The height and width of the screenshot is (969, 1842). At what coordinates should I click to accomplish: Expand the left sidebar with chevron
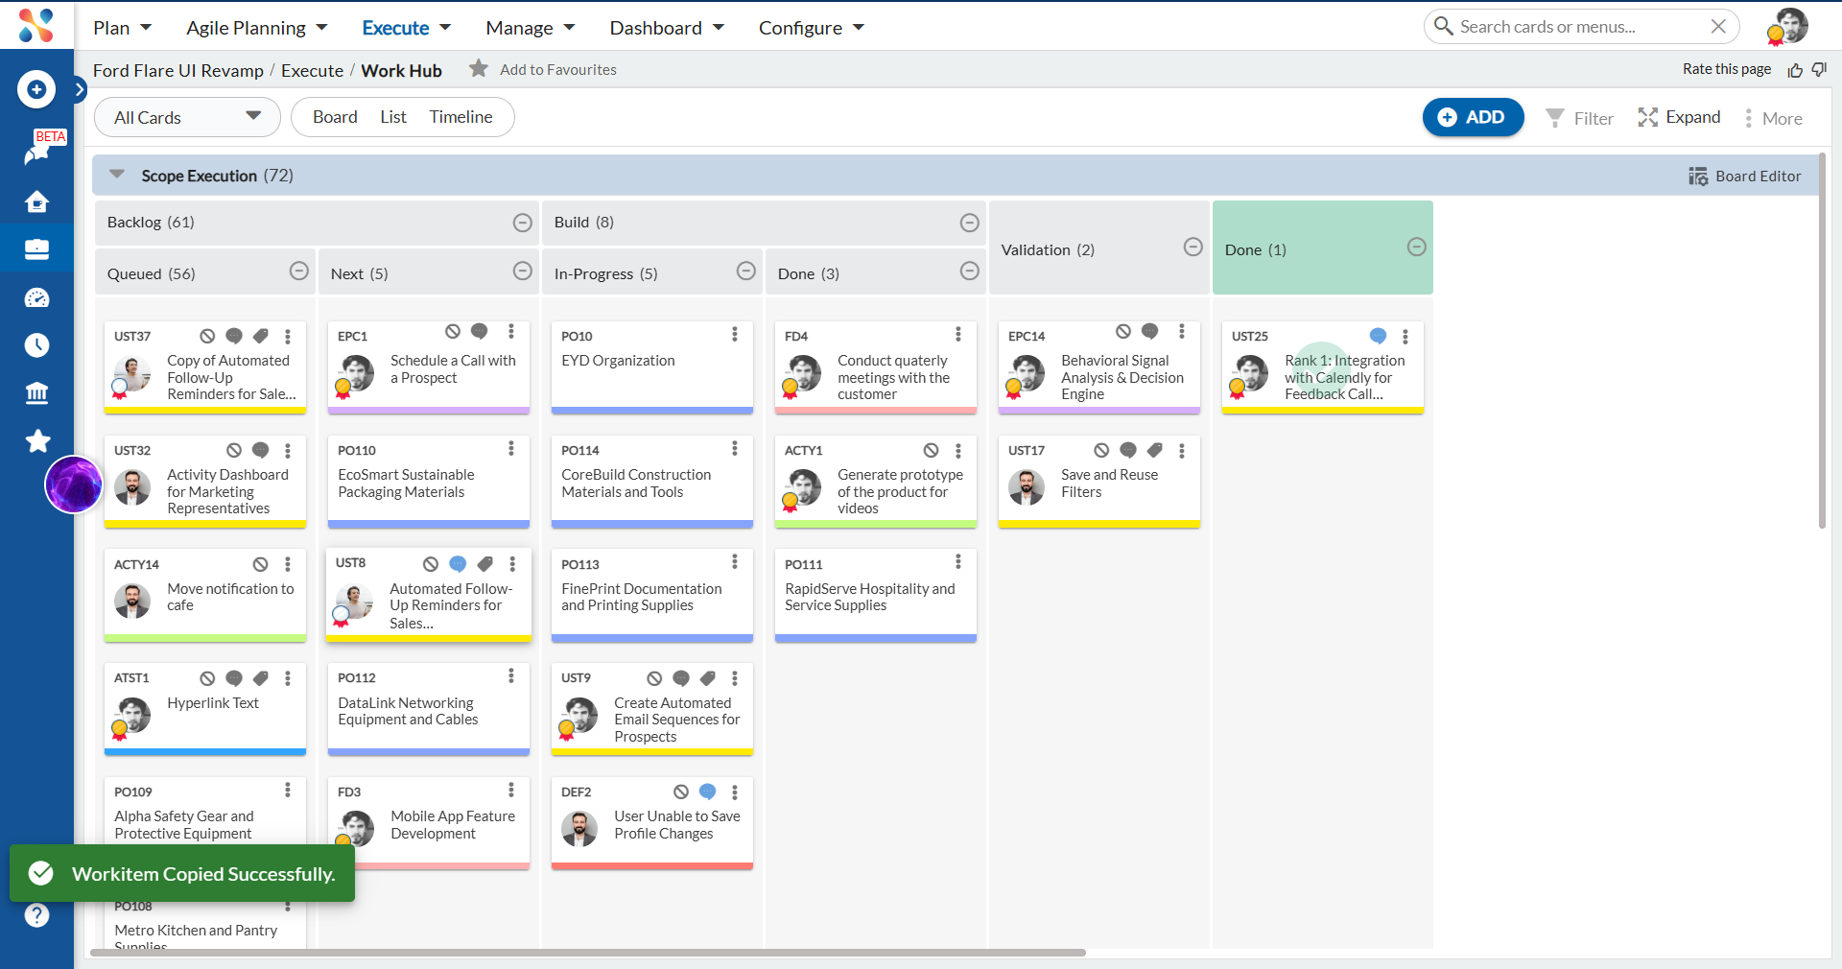[80, 89]
